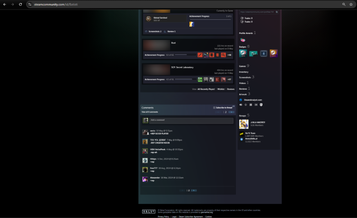Open the level 4 badge in Badges
The height and width of the screenshot is (218, 357).
(264, 54)
